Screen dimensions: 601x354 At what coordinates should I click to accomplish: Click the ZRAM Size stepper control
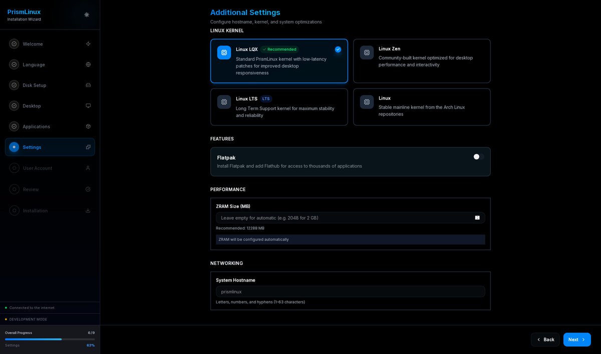[477, 217]
